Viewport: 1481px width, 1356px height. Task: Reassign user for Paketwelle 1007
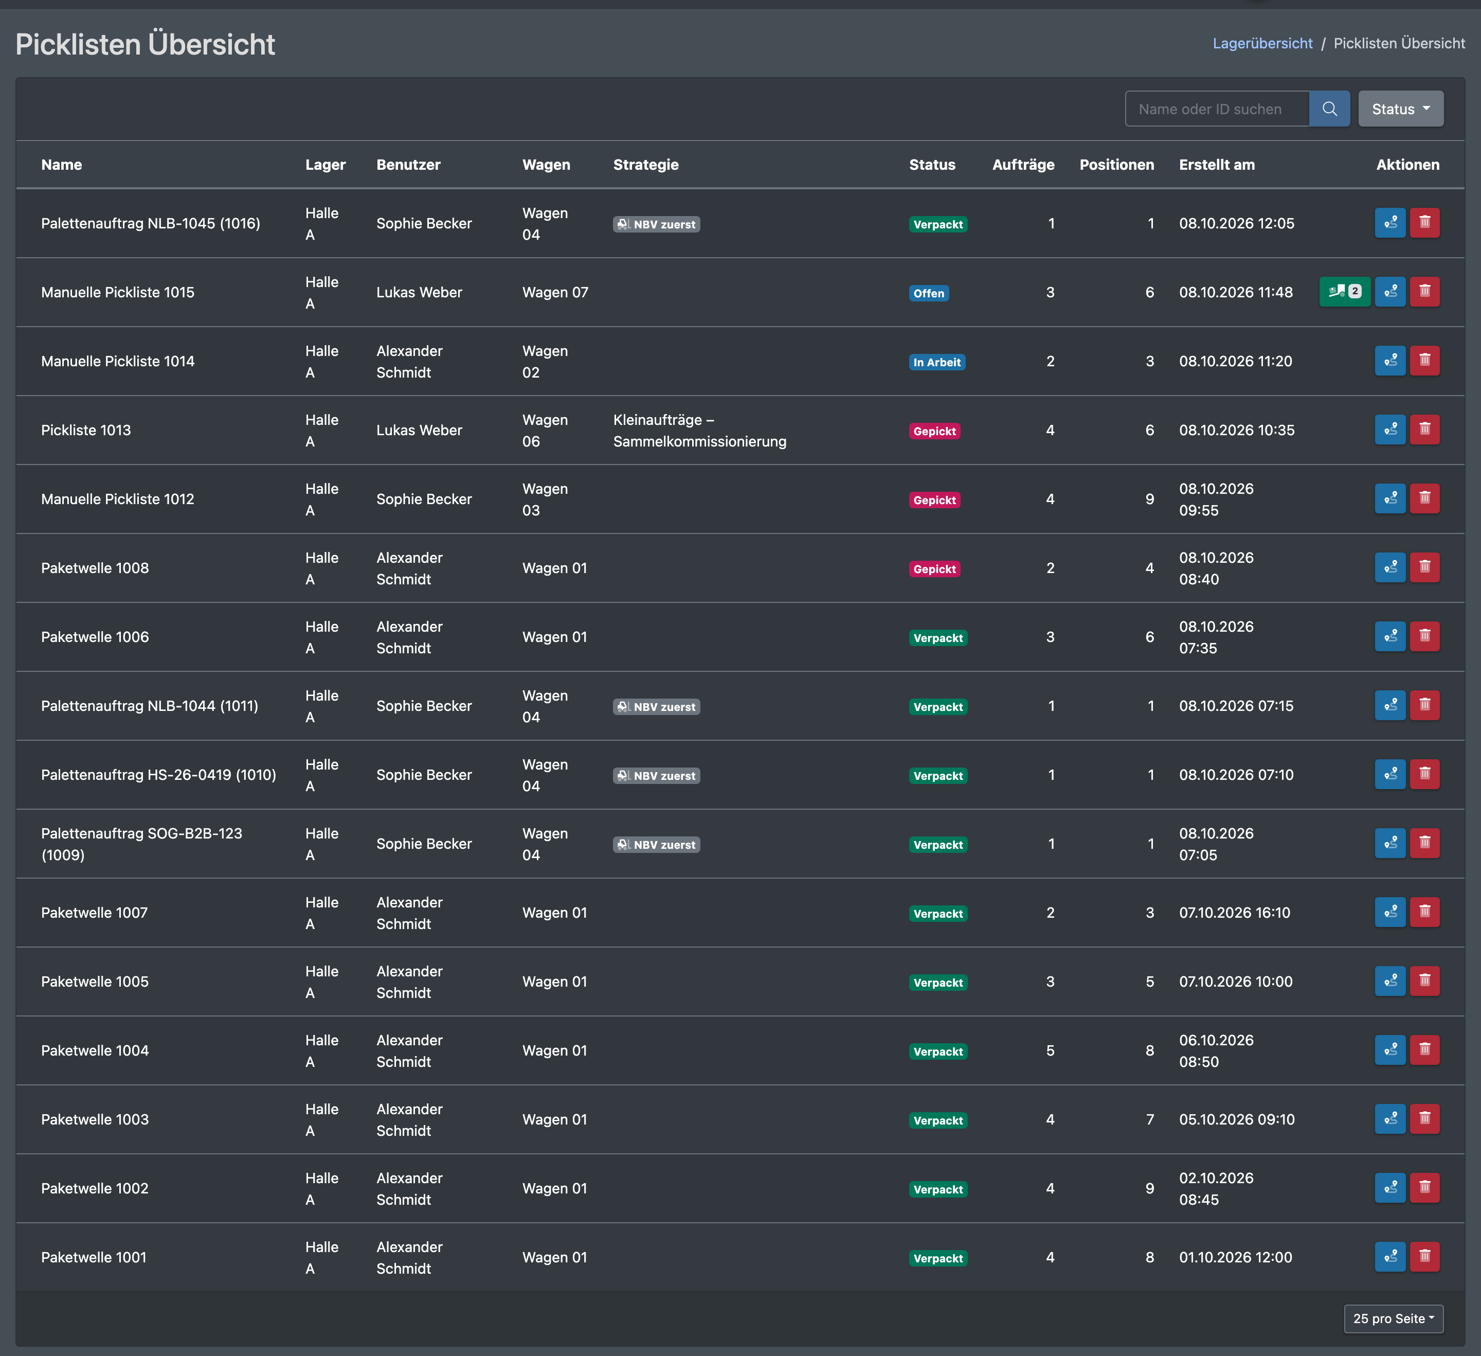click(1390, 912)
